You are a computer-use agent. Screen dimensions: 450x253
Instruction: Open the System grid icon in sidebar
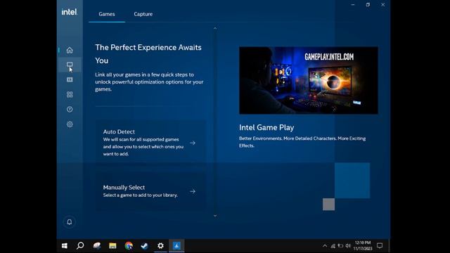[x=70, y=94]
